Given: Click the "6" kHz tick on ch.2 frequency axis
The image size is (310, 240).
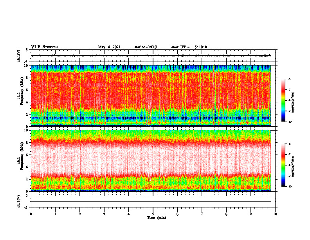Looking at the screenshot, I should coord(27,155).
